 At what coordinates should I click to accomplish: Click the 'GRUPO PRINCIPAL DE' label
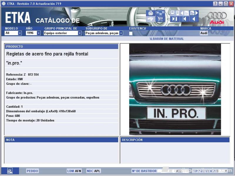(x=61, y=28)
